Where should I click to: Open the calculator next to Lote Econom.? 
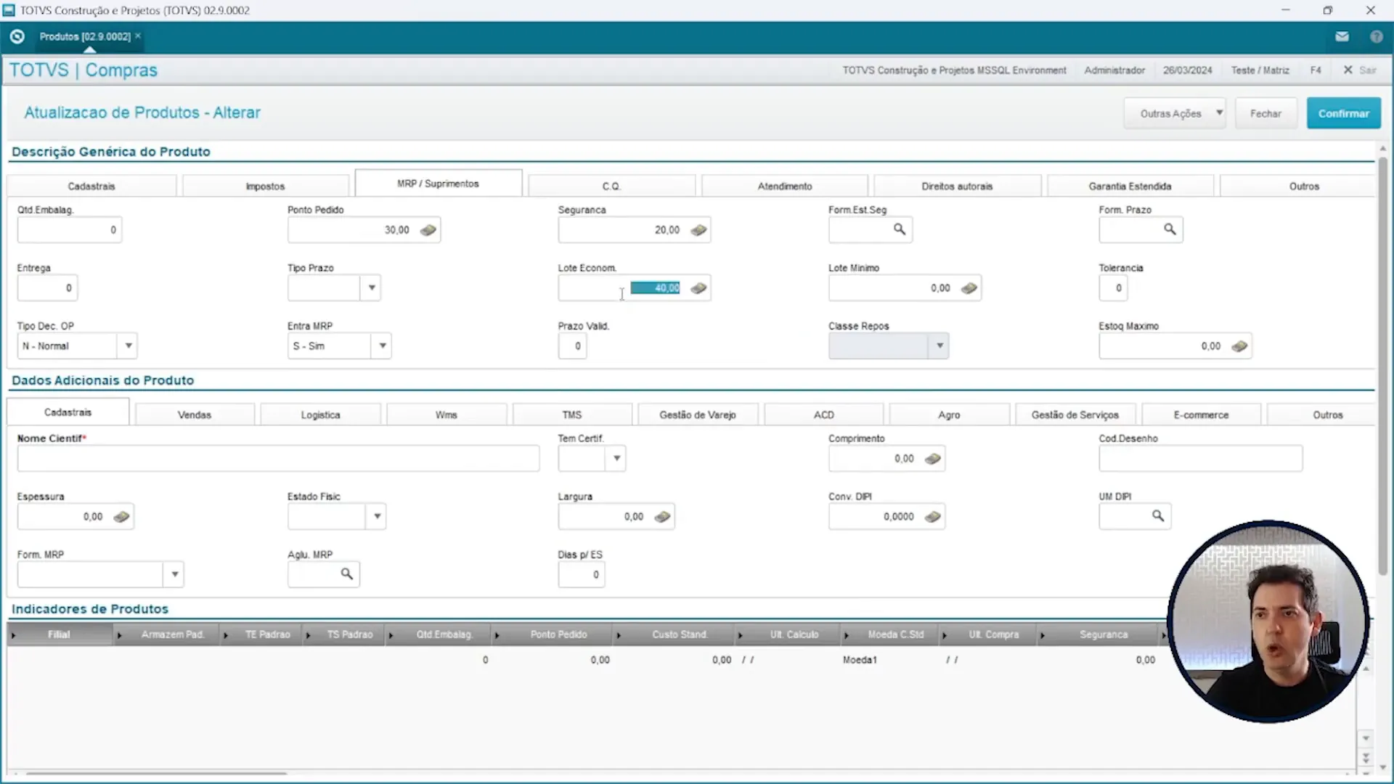pyautogui.click(x=698, y=287)
